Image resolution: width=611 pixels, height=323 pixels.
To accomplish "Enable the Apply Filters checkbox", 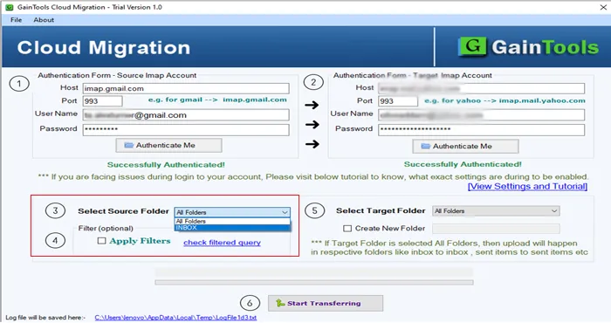I will point(101,241).
